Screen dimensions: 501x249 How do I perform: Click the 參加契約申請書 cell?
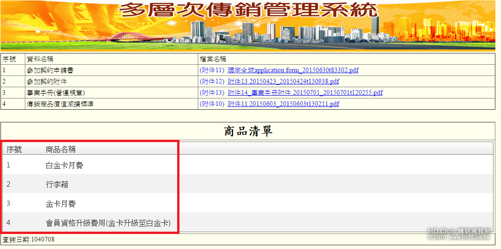(x=111, y=70)
